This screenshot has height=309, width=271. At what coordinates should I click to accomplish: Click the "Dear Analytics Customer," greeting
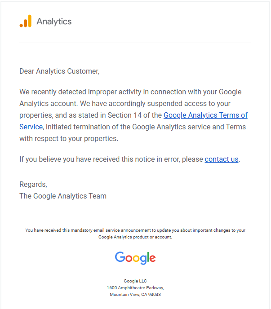click(x=59, y=71)
